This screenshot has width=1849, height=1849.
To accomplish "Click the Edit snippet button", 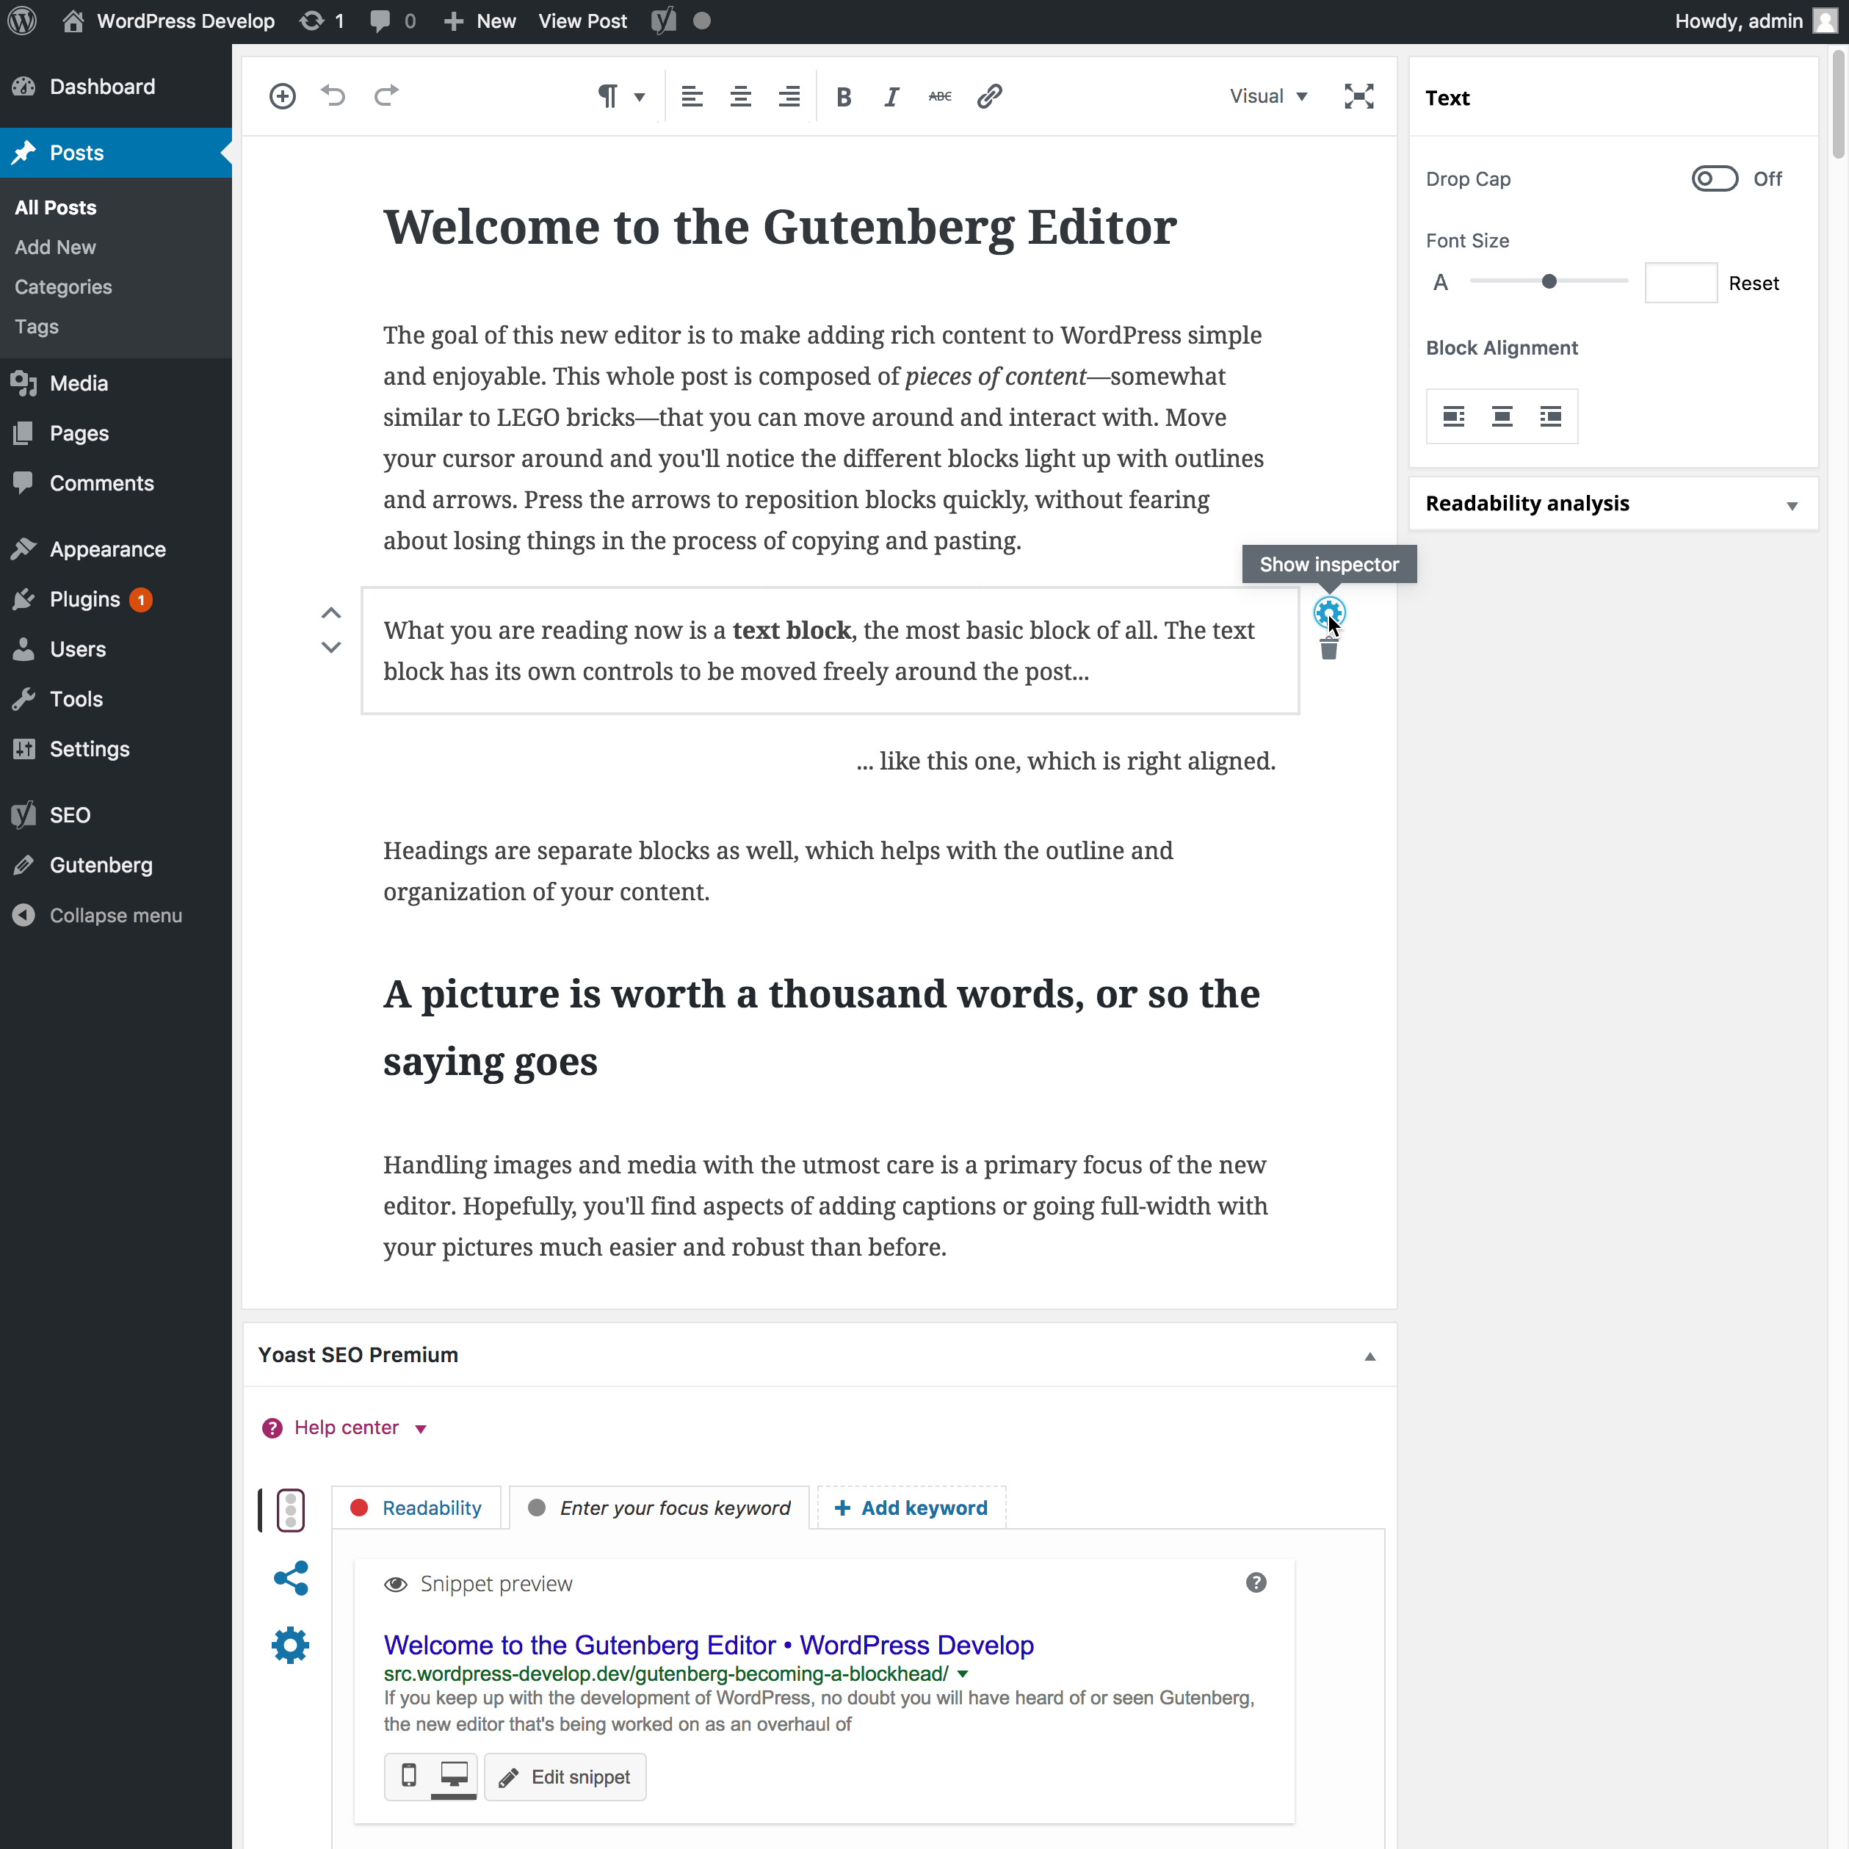I will click(x=565, y=1777).
